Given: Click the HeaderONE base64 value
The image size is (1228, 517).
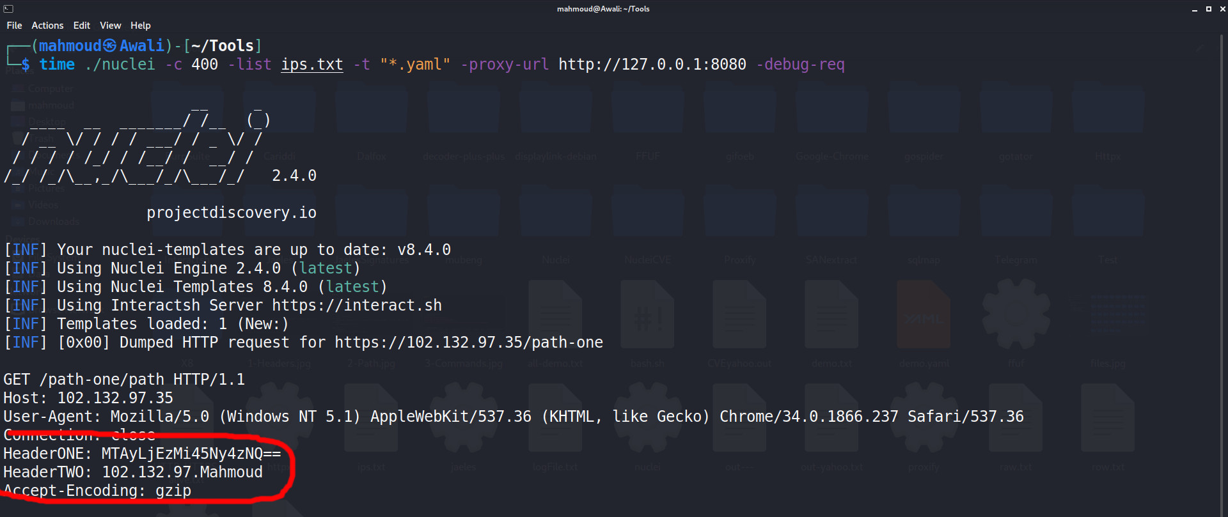Looking at the screenshot, I should (191, 454).
